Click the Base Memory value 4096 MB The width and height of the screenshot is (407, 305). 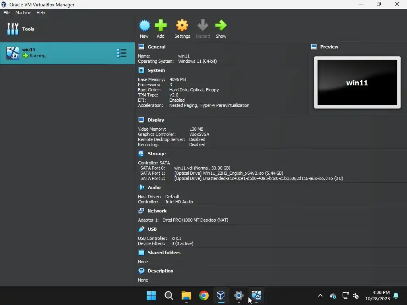pyautogui.click(x=178, y=79)
